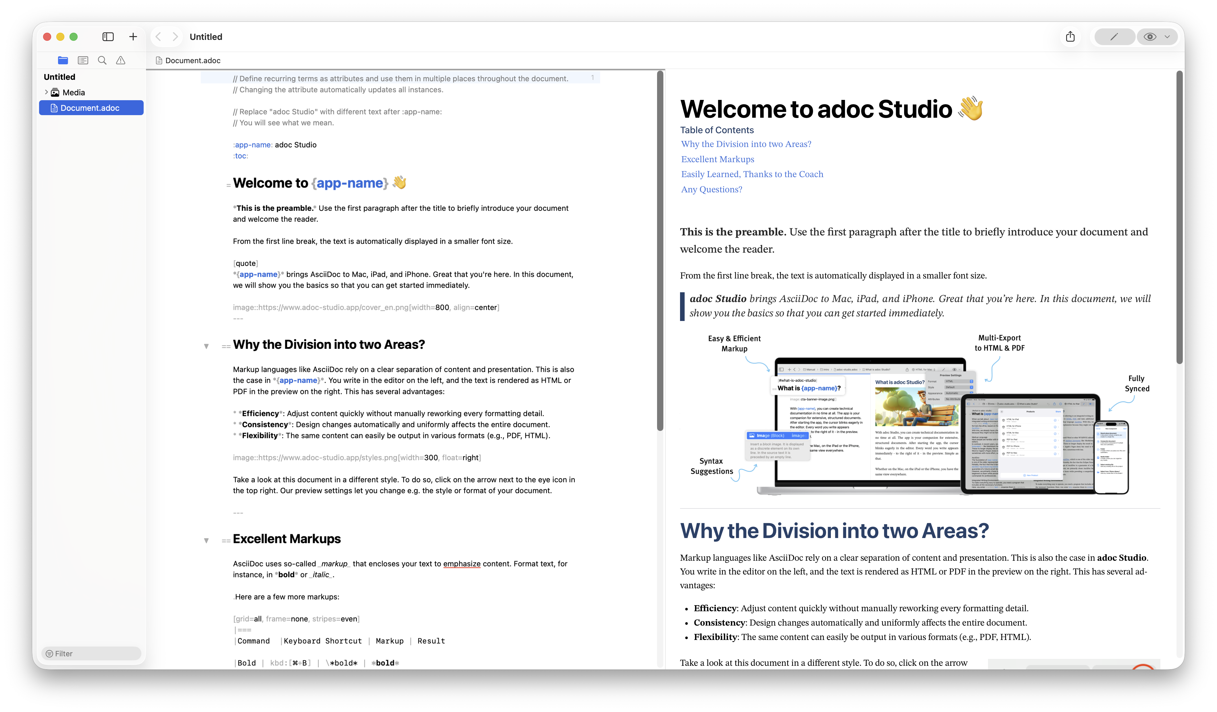
Task: Click the preview pane vertical scrollbar
Action: click(1180, 217)
